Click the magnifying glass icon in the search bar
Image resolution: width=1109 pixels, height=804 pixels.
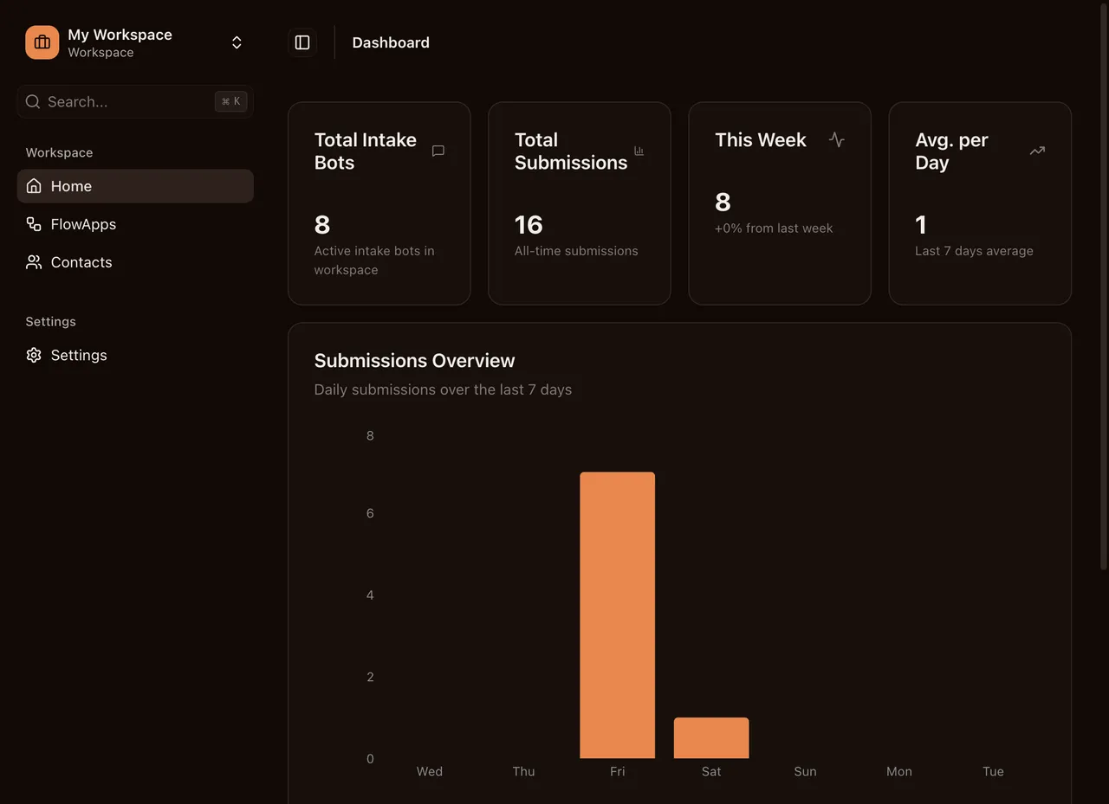point(32,101)
